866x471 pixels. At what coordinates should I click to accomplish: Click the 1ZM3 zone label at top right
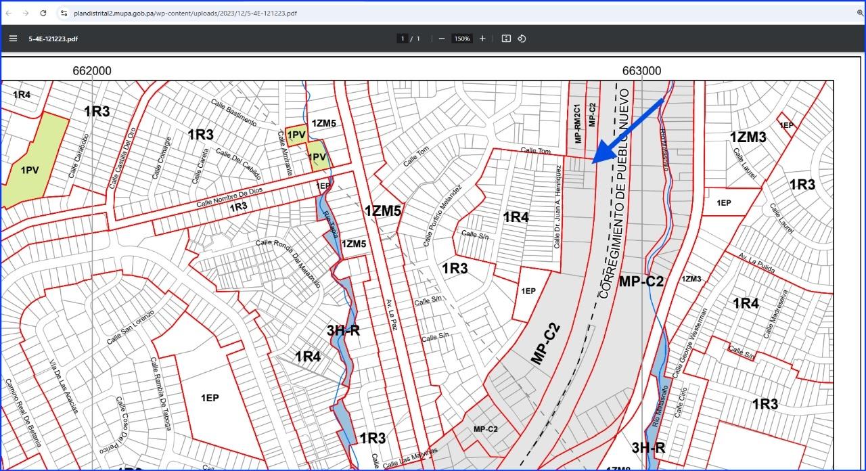click(748, 137)
